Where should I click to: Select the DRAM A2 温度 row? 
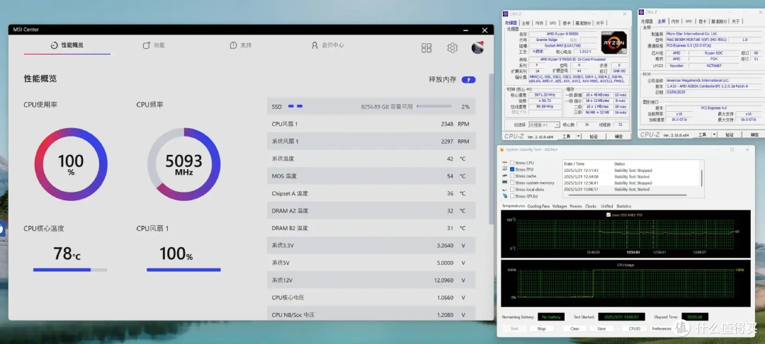point(371,211)
